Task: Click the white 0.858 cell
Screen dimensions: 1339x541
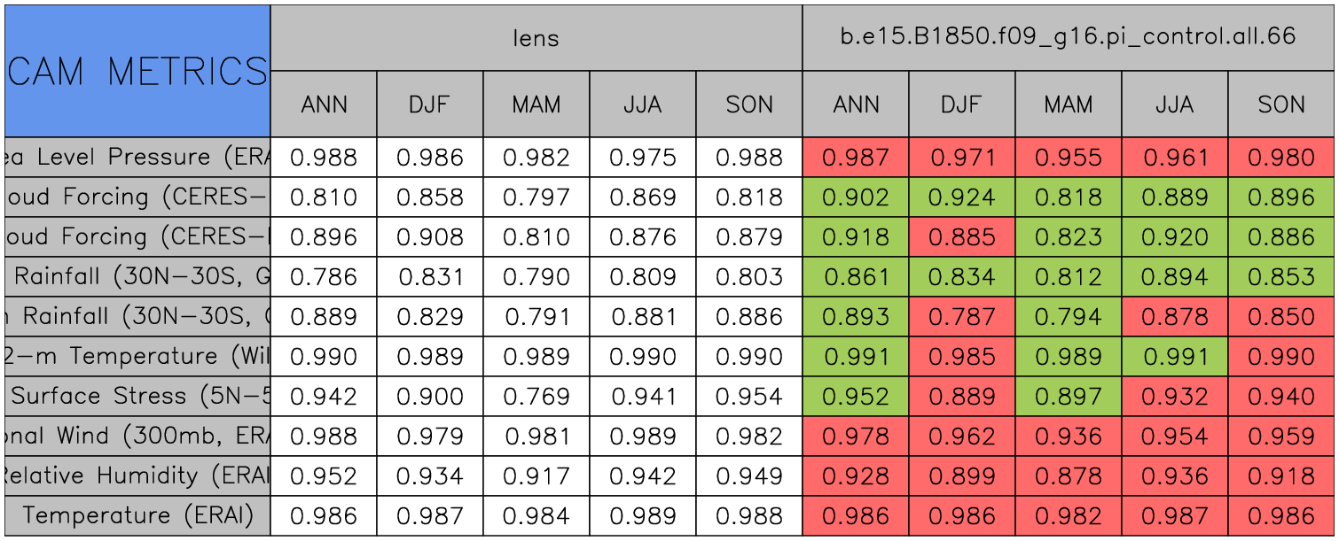Action: click(430, 197)
